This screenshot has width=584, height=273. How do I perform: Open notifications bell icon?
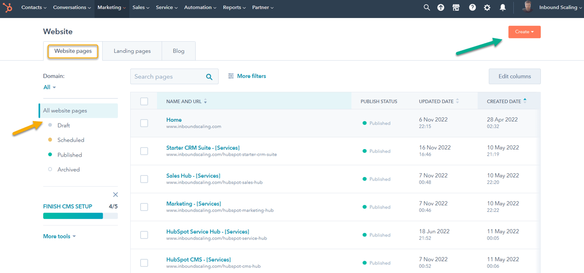tap(503, 8)
